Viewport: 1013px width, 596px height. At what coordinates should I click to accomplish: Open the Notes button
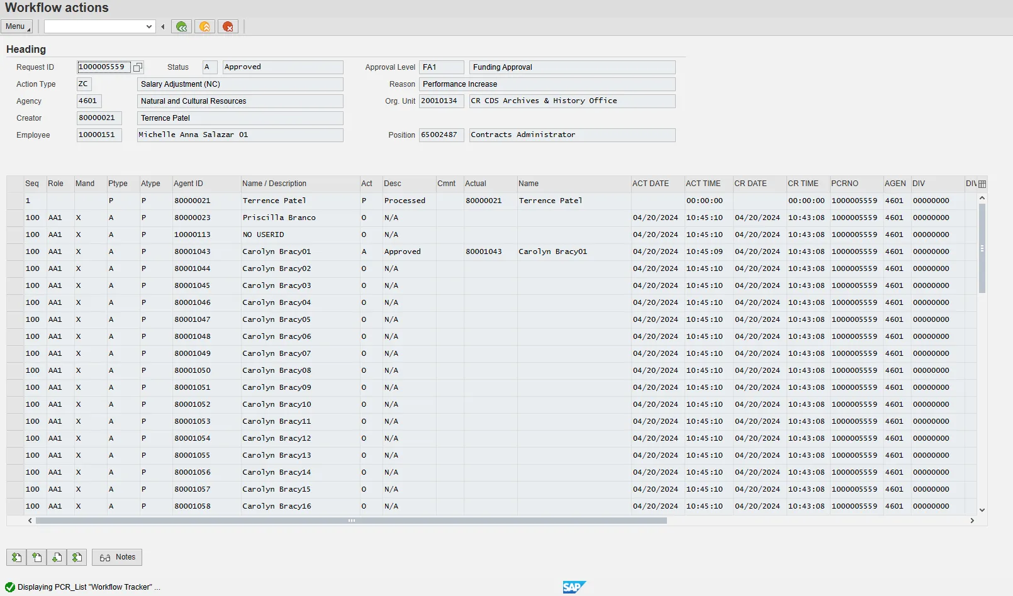(x=117, y=558)
